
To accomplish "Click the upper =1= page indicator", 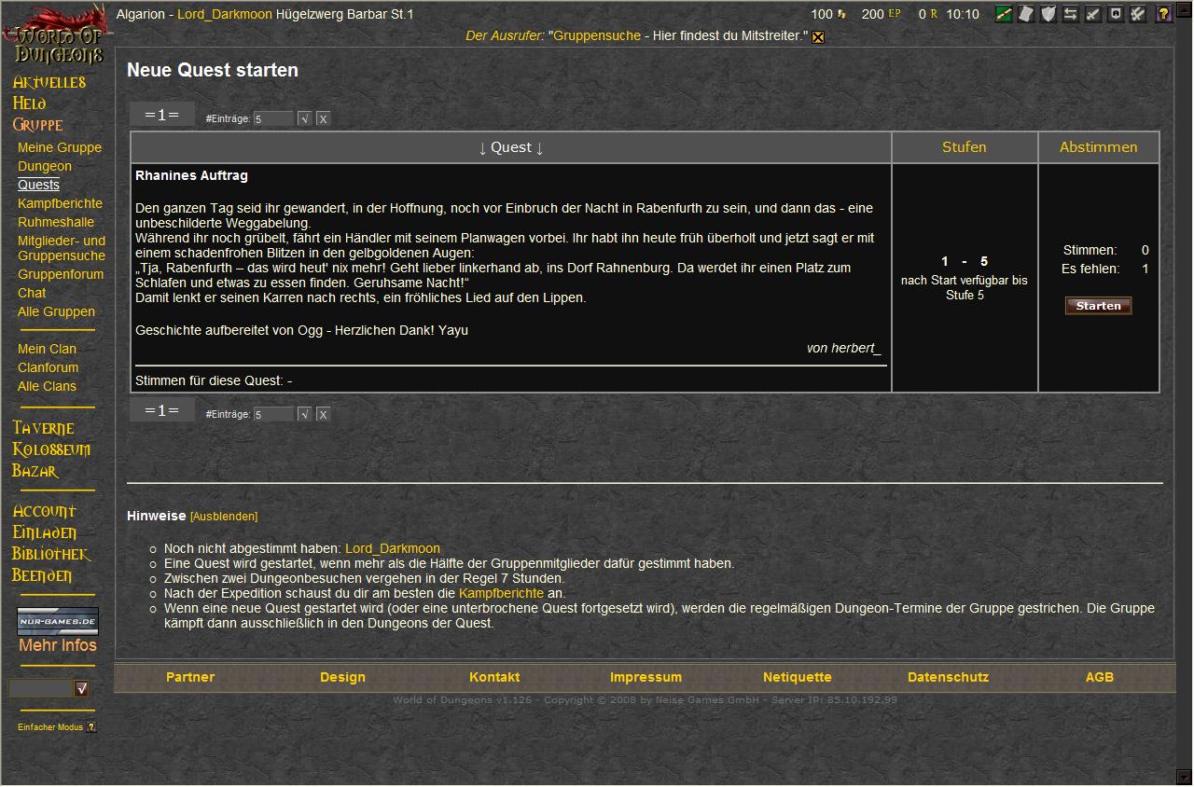I will pyautogui.click(x=162, y=115).
